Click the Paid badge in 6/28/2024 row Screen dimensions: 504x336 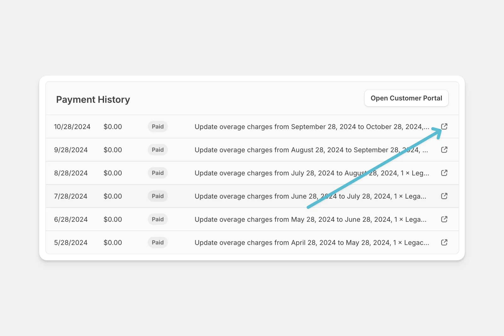tap(158, 219)
